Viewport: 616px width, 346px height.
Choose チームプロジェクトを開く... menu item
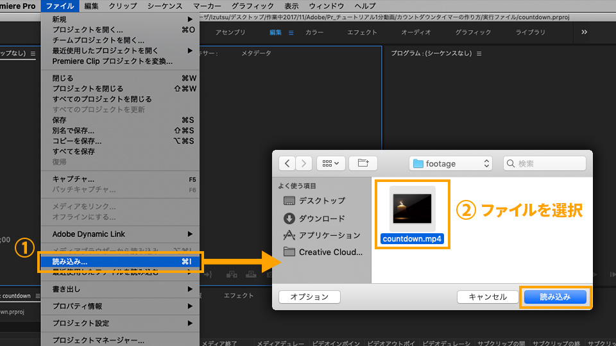(x=120, y=40)
